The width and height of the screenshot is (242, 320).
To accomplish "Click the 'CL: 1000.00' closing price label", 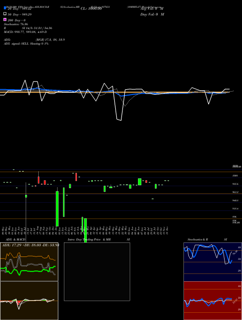I will click(x=91, y=9).
